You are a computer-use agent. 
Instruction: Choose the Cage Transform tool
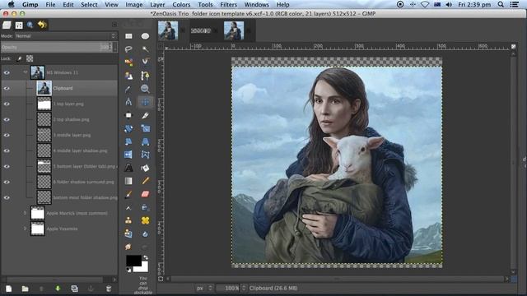[145, 155]
